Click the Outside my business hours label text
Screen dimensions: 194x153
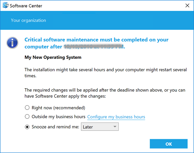(58, 117)
